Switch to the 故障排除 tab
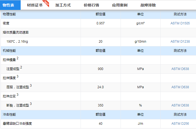Screen dimensions: 196x129 tap(148, 5)
